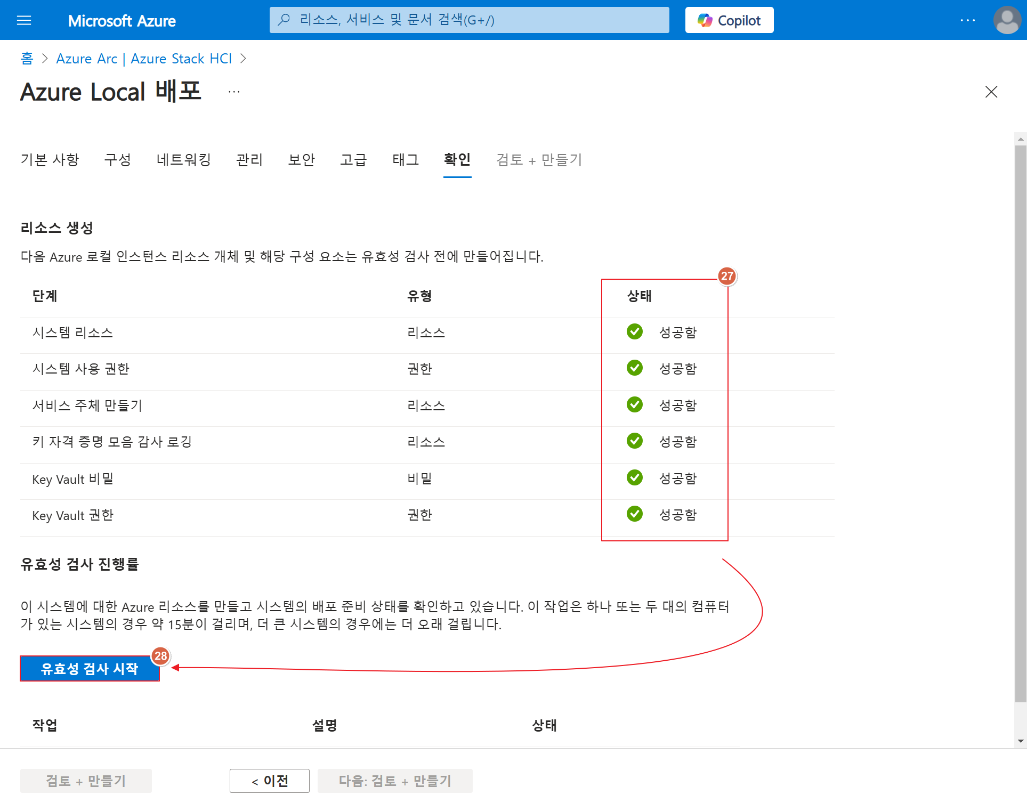Viewport: 1027px width, 811px height.
Task: Click the 설명 column header
Action: (x=325, y=725)
